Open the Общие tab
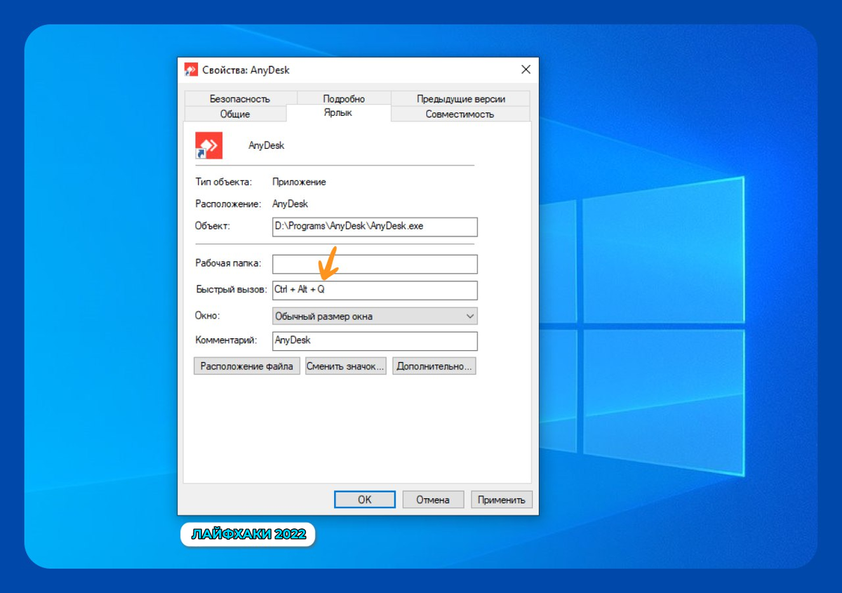 tap(235, 114)
